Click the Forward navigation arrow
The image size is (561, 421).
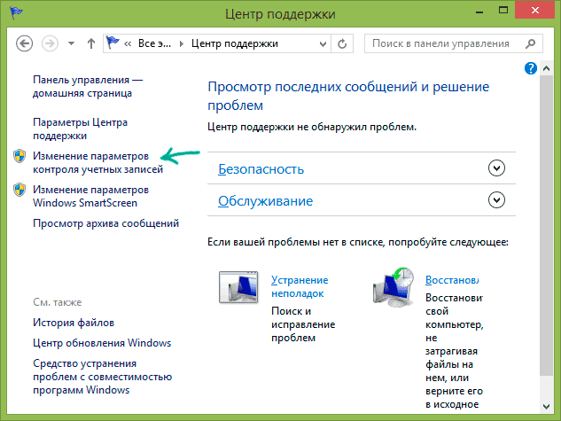coord(50,43)
